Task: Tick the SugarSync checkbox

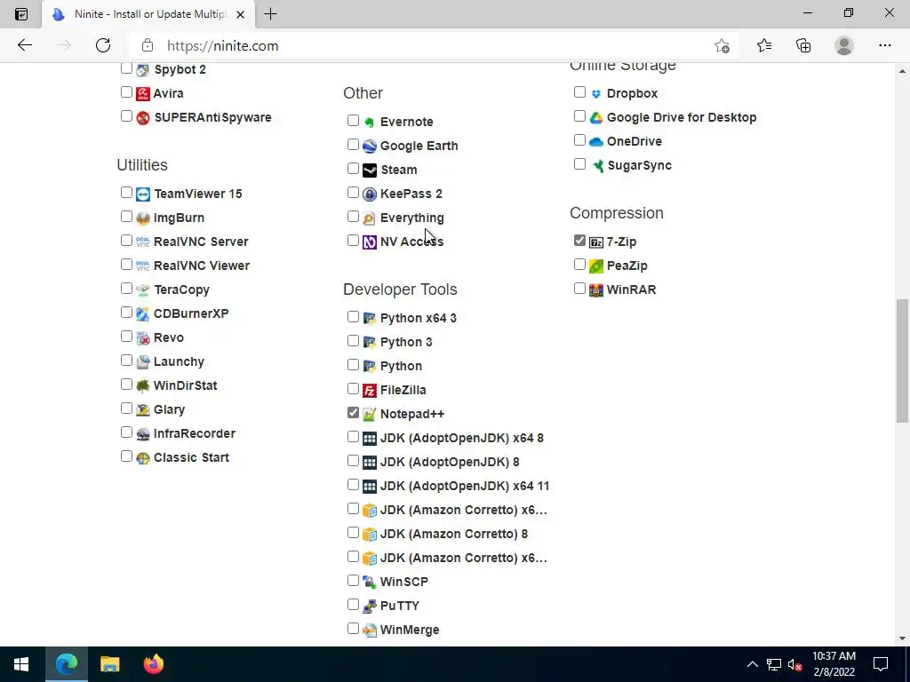Action: 579,164
